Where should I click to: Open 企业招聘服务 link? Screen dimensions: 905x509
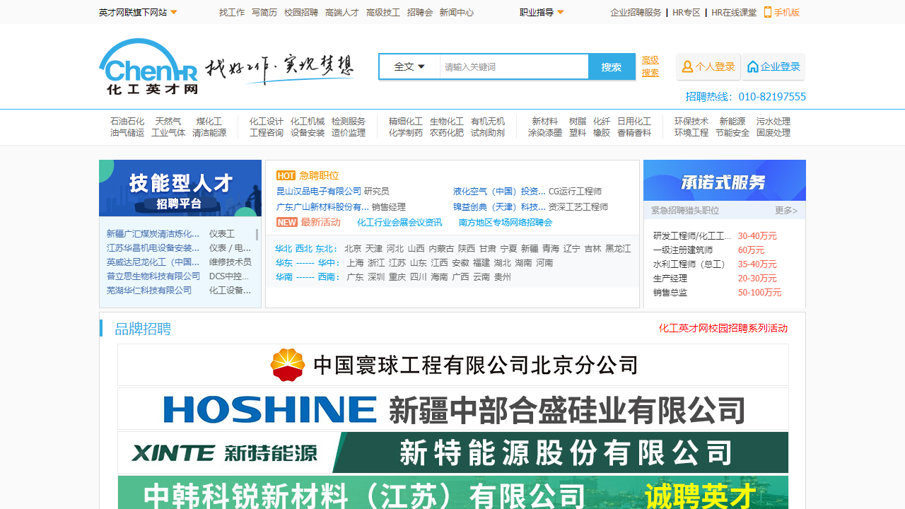pyautogui.click(x=636, y=12)
